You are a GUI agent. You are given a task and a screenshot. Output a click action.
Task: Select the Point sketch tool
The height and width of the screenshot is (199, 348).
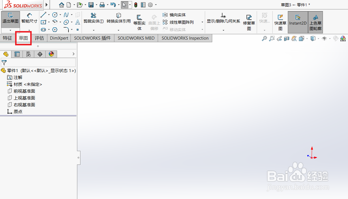[78, 29]
